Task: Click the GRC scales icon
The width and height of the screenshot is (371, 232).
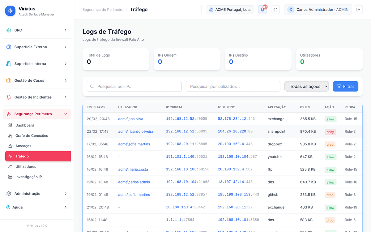Action: tap(9, 30)
